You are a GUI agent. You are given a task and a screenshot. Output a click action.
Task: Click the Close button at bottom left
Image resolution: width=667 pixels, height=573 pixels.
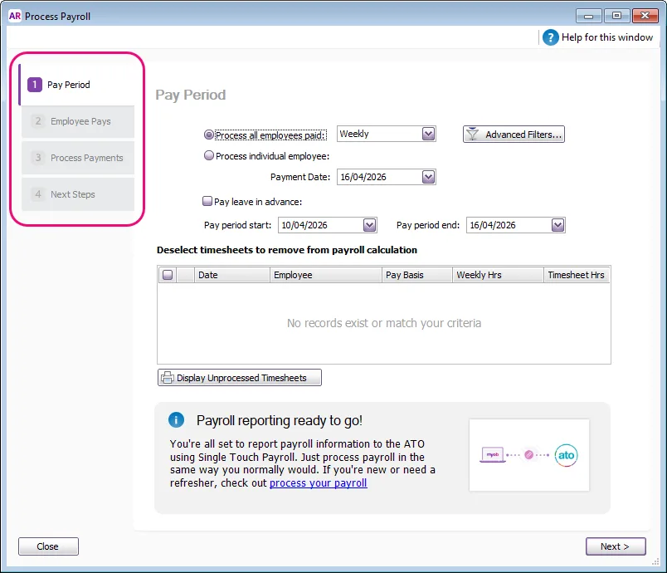tap(48, 546)
